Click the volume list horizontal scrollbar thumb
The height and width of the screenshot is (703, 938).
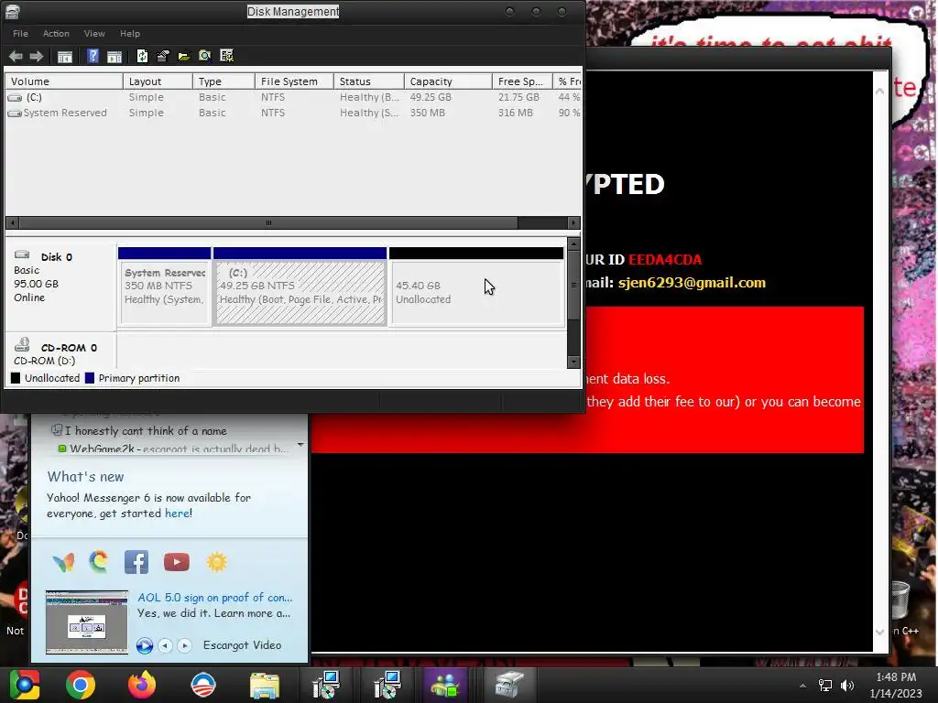coord(268,223)
